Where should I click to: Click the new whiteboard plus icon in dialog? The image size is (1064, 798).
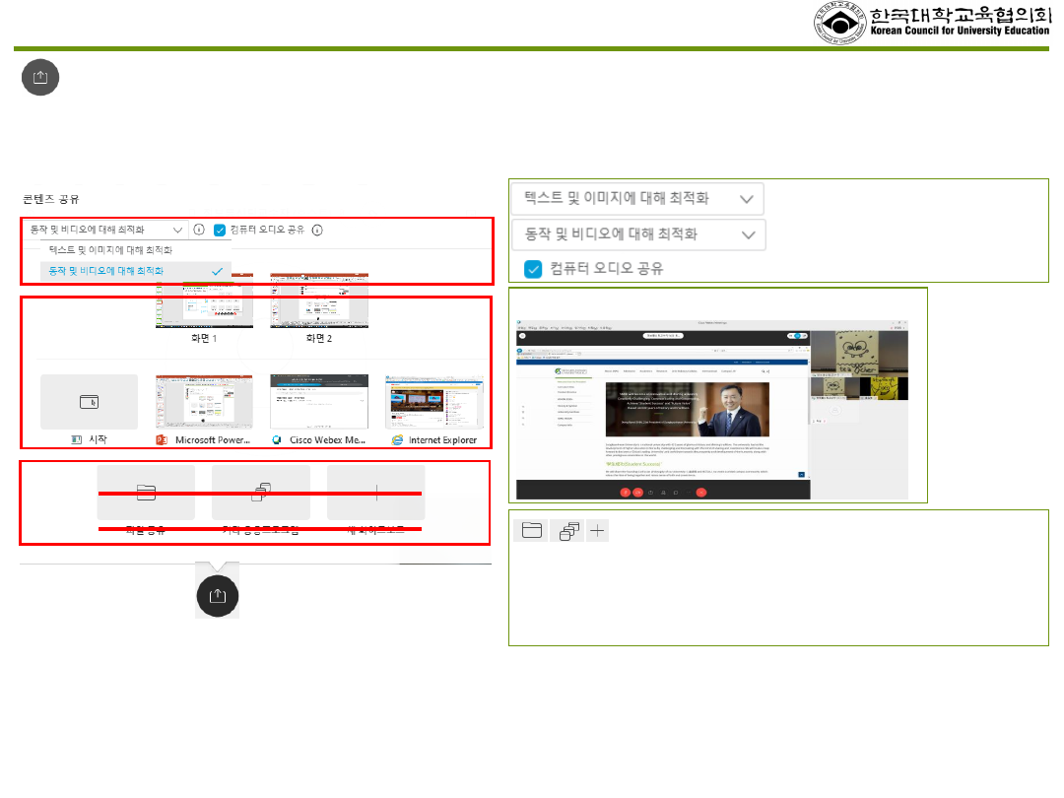(x=375, y=491)
